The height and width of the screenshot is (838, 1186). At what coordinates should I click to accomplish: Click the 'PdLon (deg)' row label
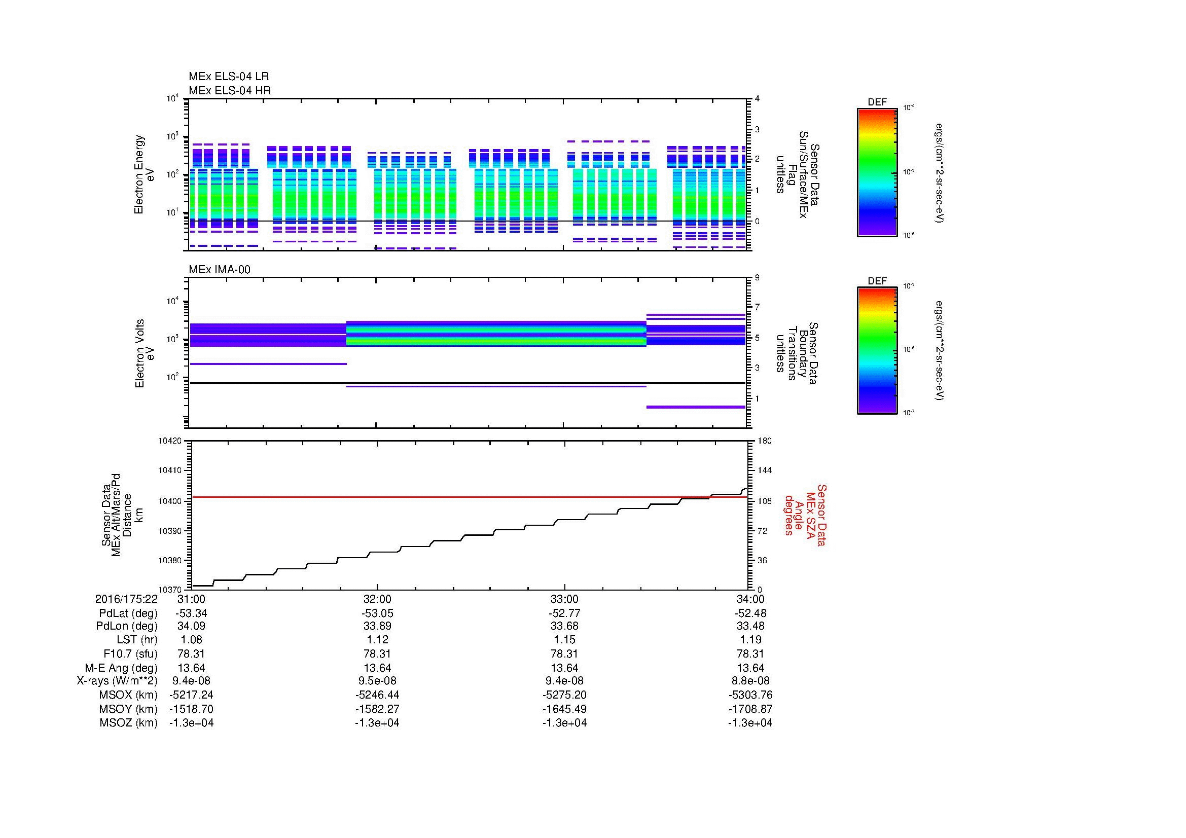click(127, 626)
